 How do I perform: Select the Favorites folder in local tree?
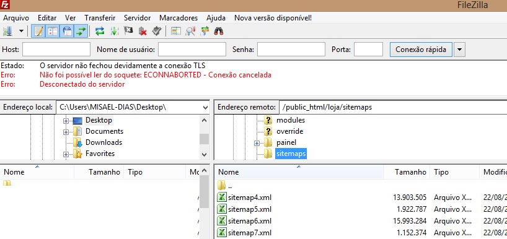point(100,154)
